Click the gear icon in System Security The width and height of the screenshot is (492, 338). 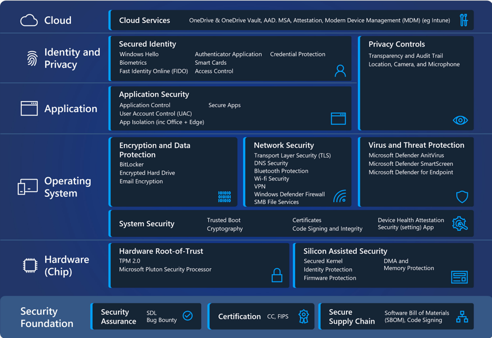[460, 223]
